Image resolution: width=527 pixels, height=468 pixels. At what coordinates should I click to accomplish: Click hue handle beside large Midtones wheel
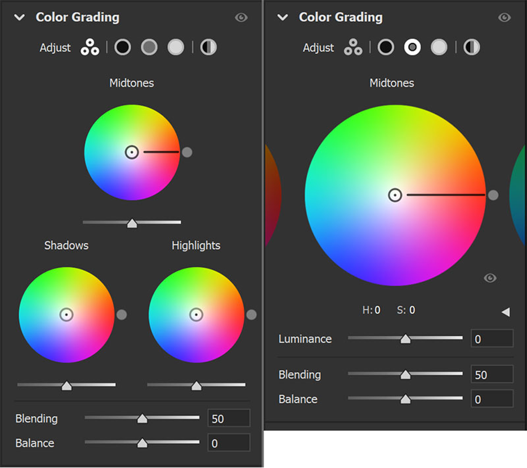(493, 195)
